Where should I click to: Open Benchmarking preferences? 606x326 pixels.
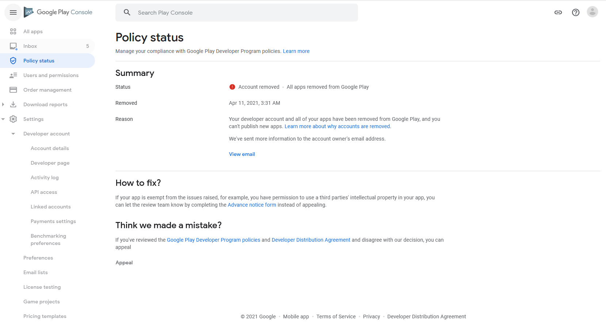tap(48, 239)
